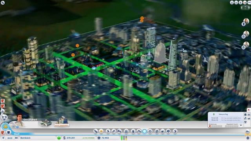Click the Simoleon treasury icon next to 278.201
The image size is (251, 141).
point(64,138)
